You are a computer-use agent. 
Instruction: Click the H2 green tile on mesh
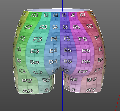click(34, 15)
